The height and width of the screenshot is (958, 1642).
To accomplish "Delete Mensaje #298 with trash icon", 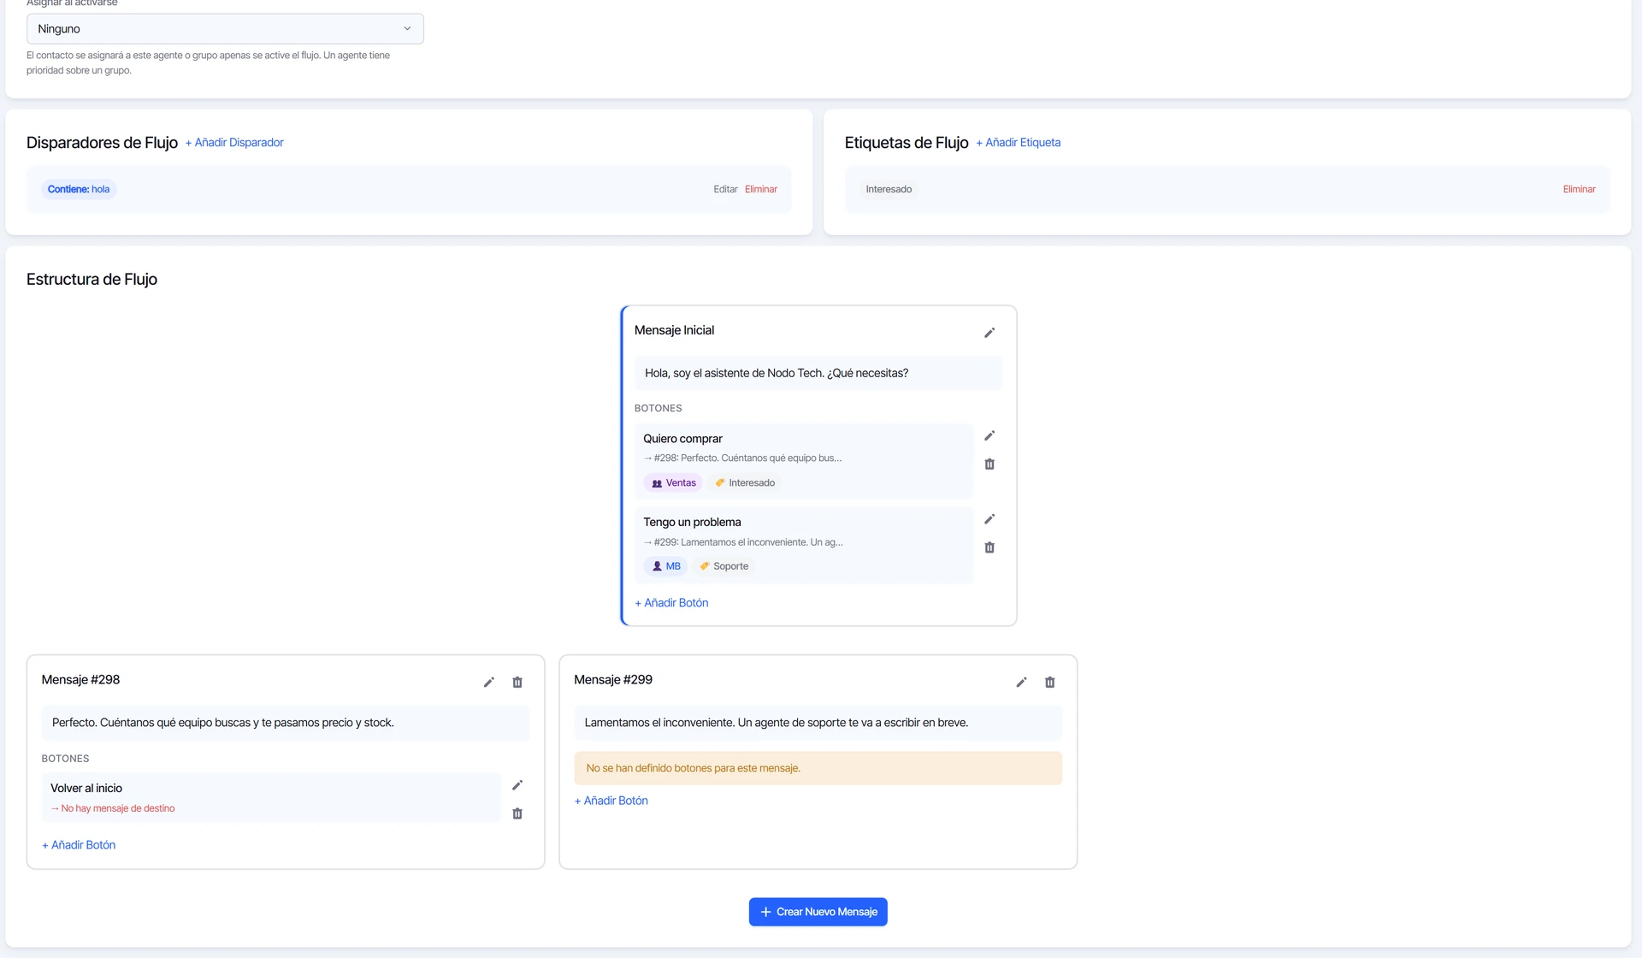I will pyautogui.click(x=517, y=683).
